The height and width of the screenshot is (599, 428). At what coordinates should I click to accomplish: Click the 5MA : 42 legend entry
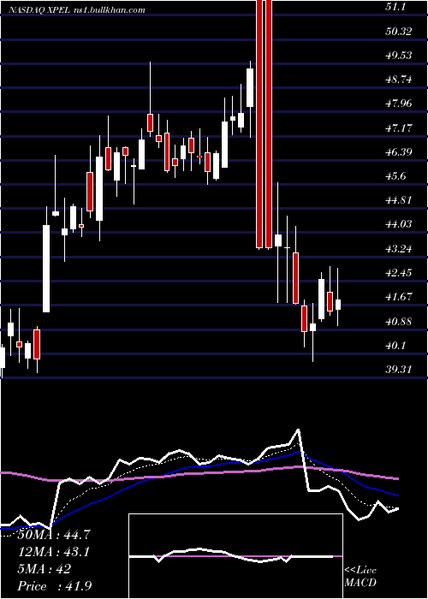(x=45, y=569)
